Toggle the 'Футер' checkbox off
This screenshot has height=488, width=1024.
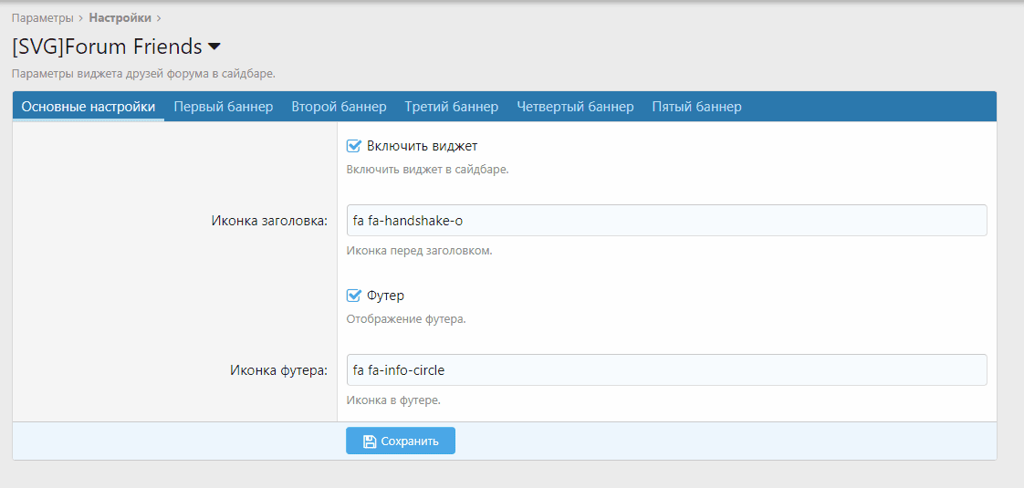pos(354,296)
